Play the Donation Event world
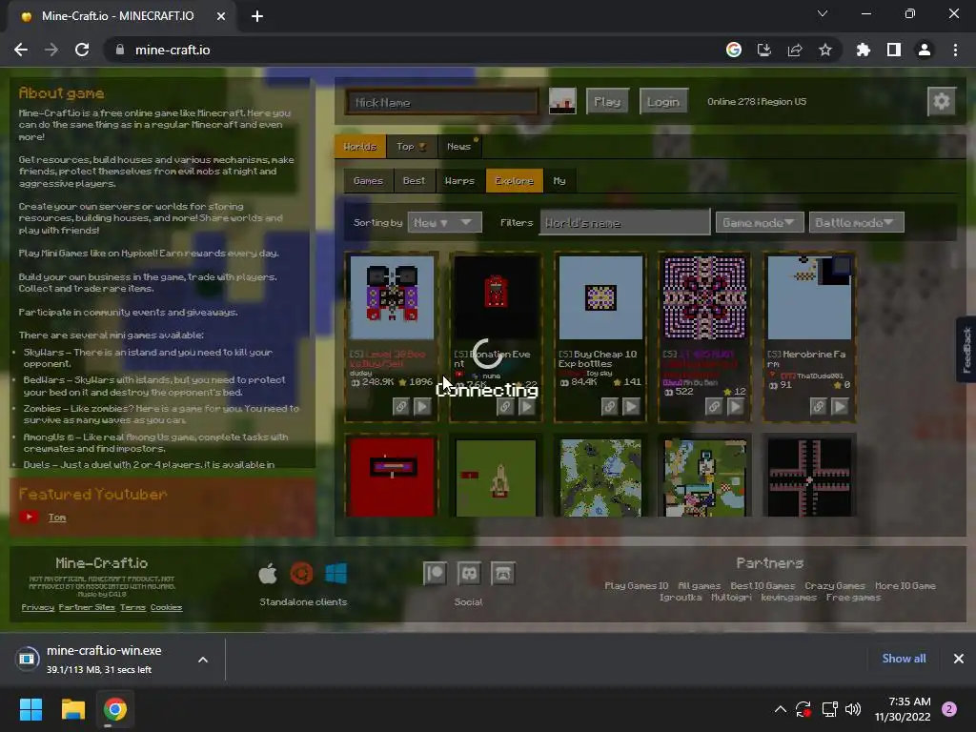Image resolution: width=976 pixels, height=732 pixels. 526,406
